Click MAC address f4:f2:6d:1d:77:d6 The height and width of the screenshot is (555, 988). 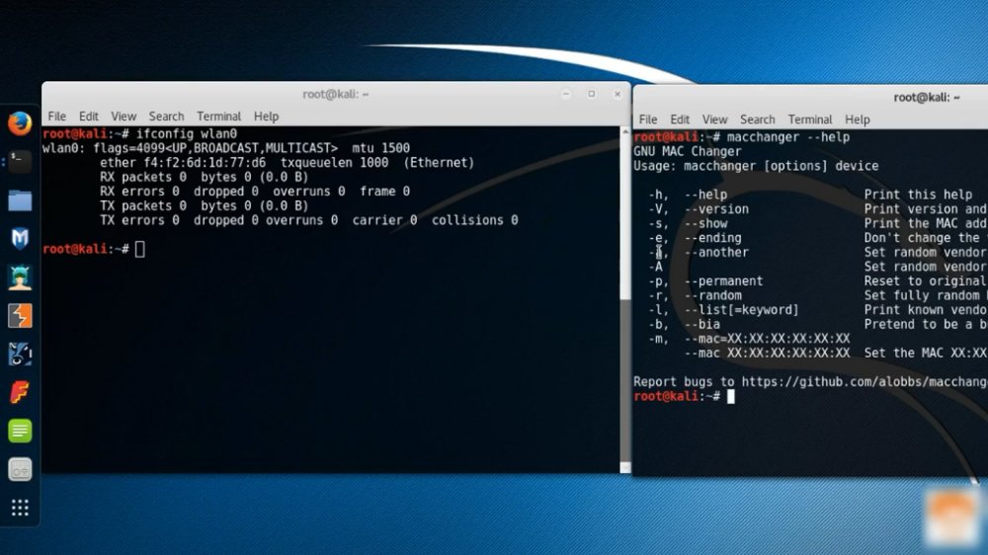(205, 163)
